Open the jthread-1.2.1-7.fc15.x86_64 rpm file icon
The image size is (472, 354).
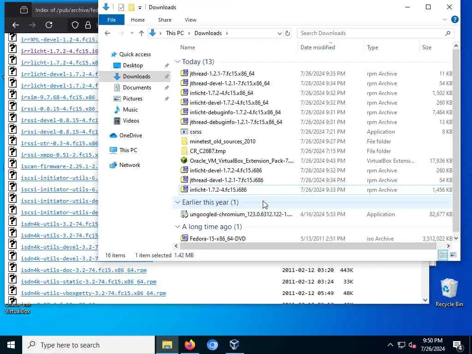click(x=184, y=73)
